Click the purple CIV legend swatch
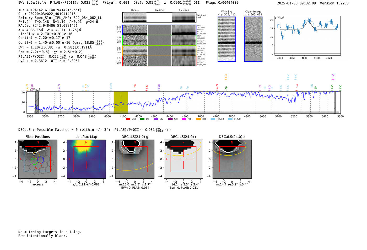The width and height of the screenshot is (367, 250). click(156, 119)
